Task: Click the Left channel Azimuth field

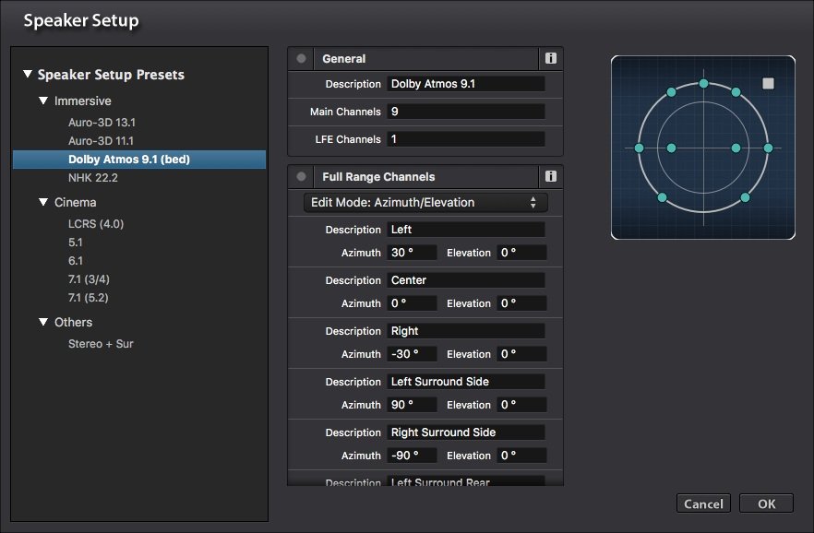Action: (x=409, y=253)
